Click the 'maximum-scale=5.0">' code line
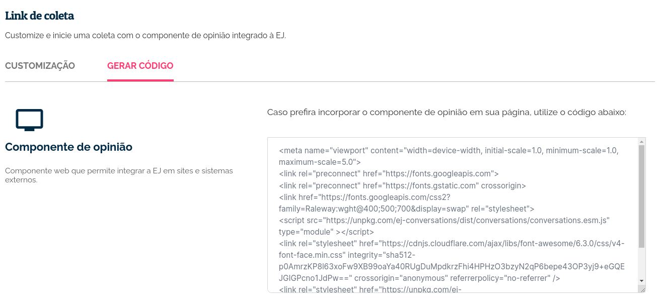The image size is (661, 303). click(320, 162)
